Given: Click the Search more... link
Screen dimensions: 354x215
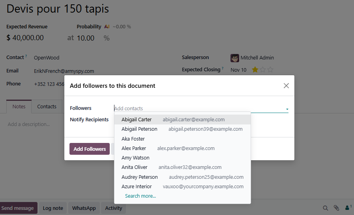Looking at the screenshot, I should [x=140, y=196].
